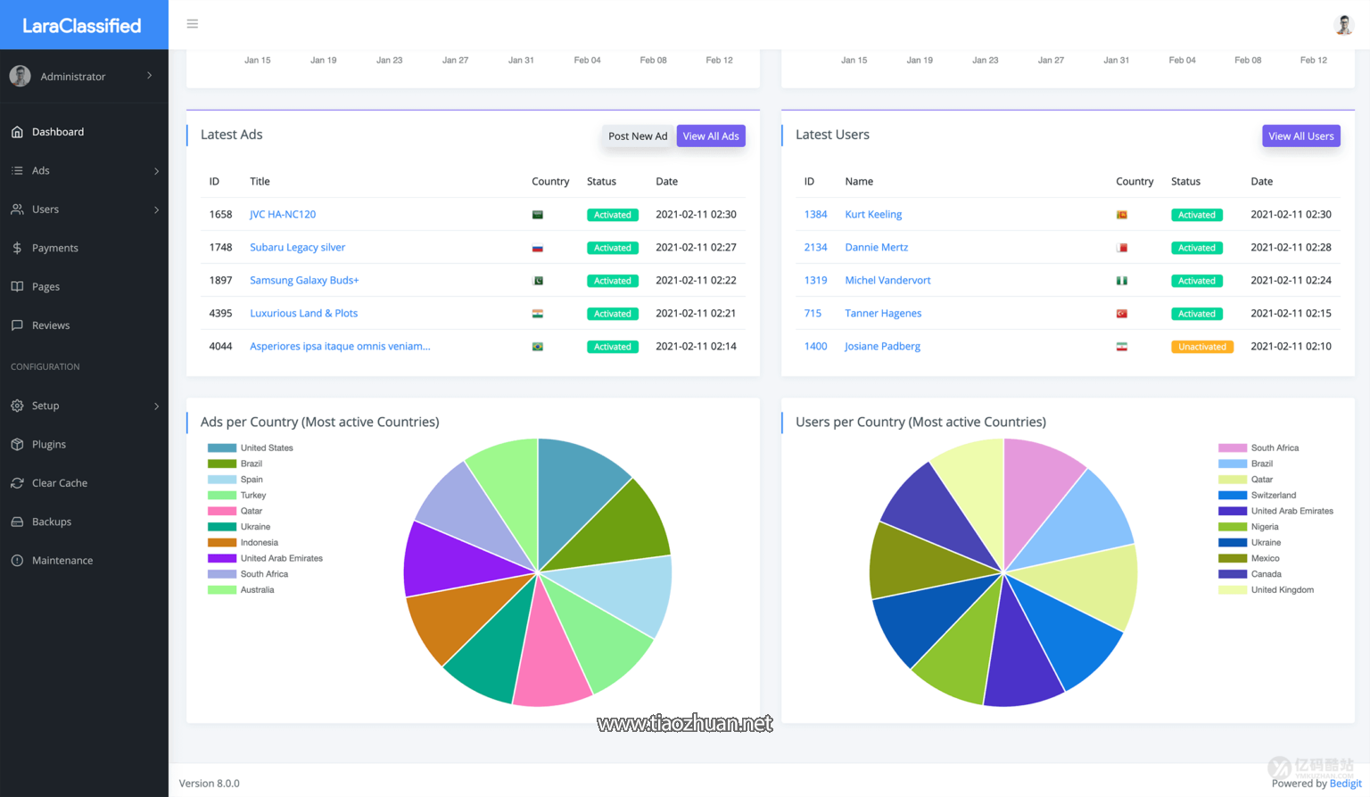Open the admin profile avatar
The height and width of the screenshot is (797, 1370).
click(x=1343, y=25)
